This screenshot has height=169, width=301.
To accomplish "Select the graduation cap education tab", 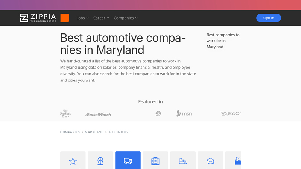I will pyautogui.click(x=210, y=160).
